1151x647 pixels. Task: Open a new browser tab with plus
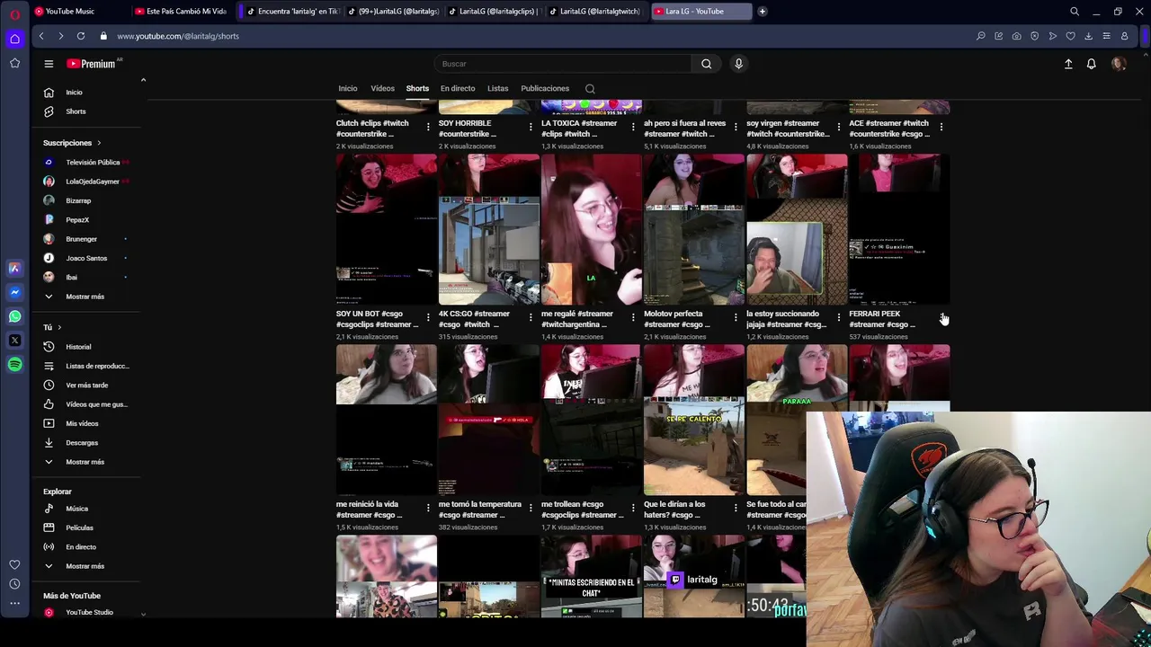click(x=762, y=12)
